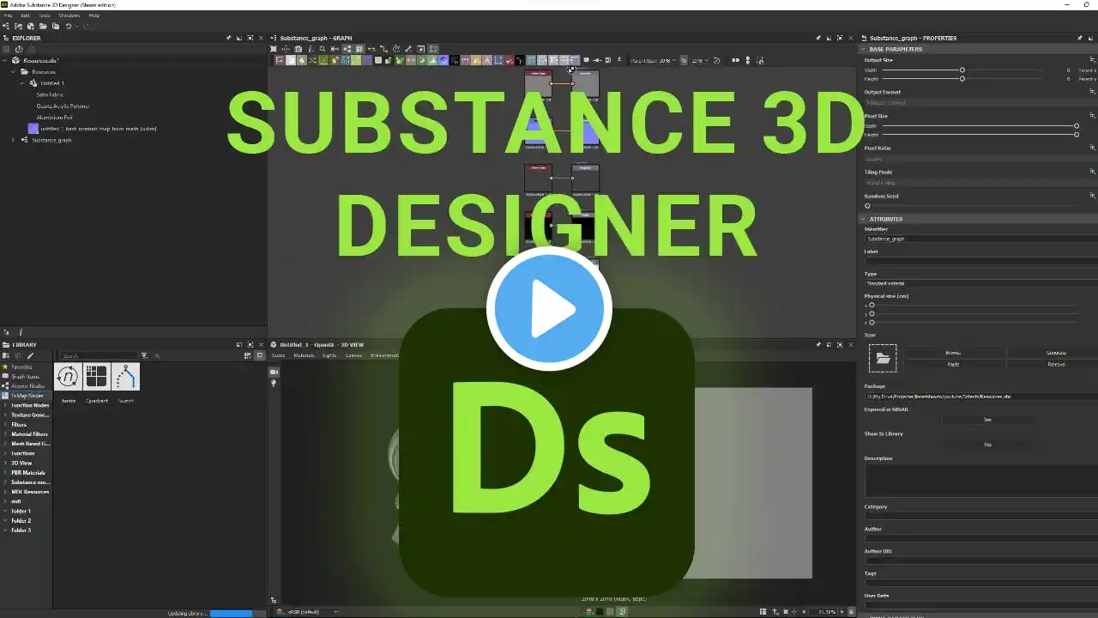This screenshot has width=1098, height=618.
Task: Open the sRGB (default) color space dropdown
Action: [312, 612]
